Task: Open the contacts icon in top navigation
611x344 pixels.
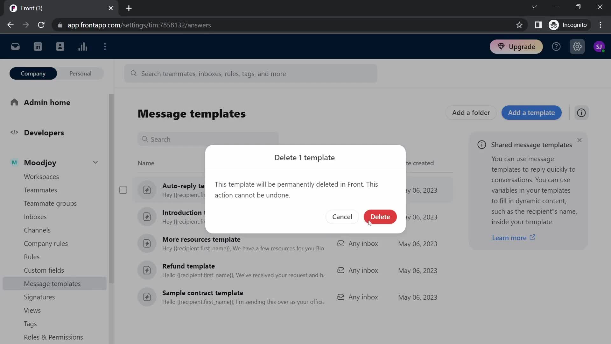Action: (60, 47)
